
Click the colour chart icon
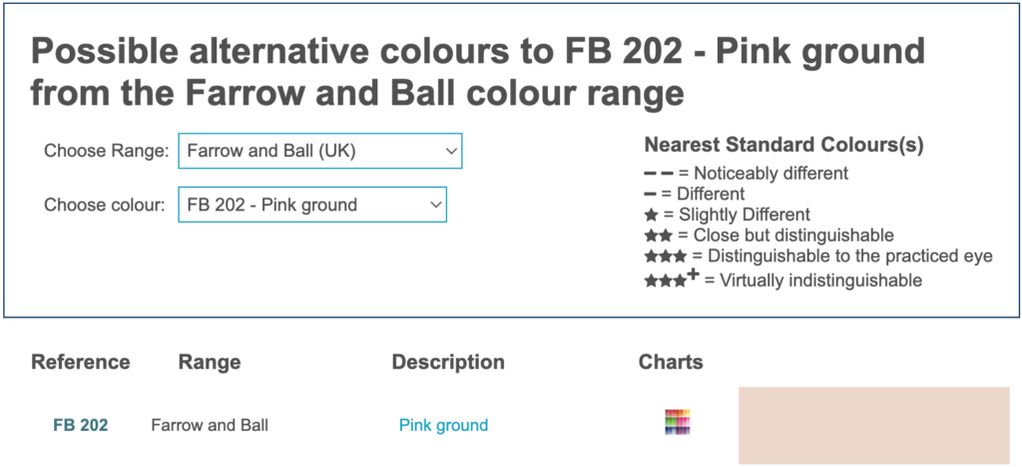point(678,422)
